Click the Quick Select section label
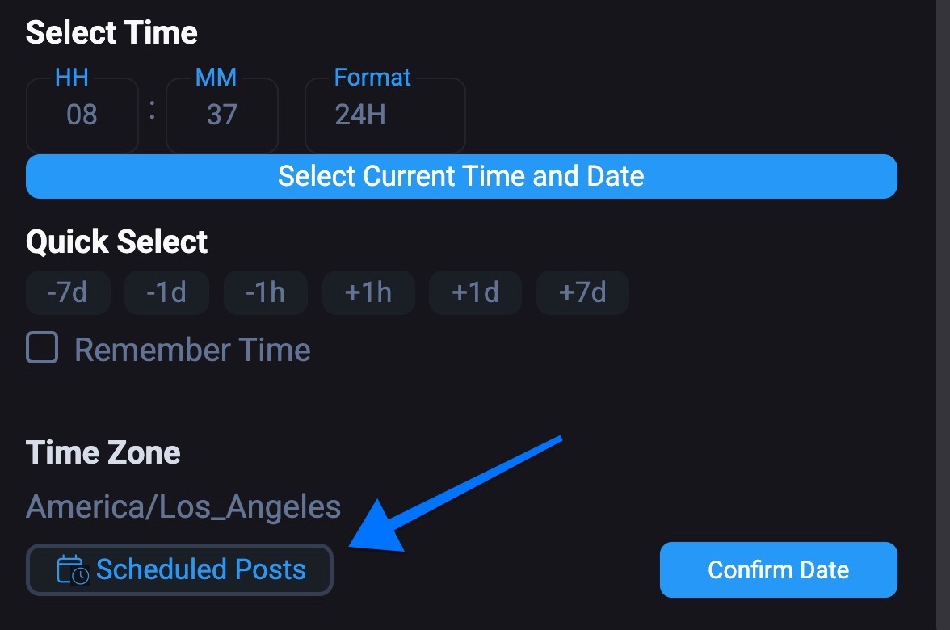This screenshot has width=950, height=630. click(116, 241)
